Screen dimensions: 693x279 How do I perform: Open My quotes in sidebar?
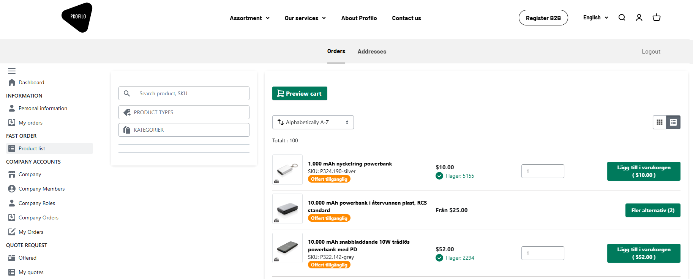click(x=31, y=272)
